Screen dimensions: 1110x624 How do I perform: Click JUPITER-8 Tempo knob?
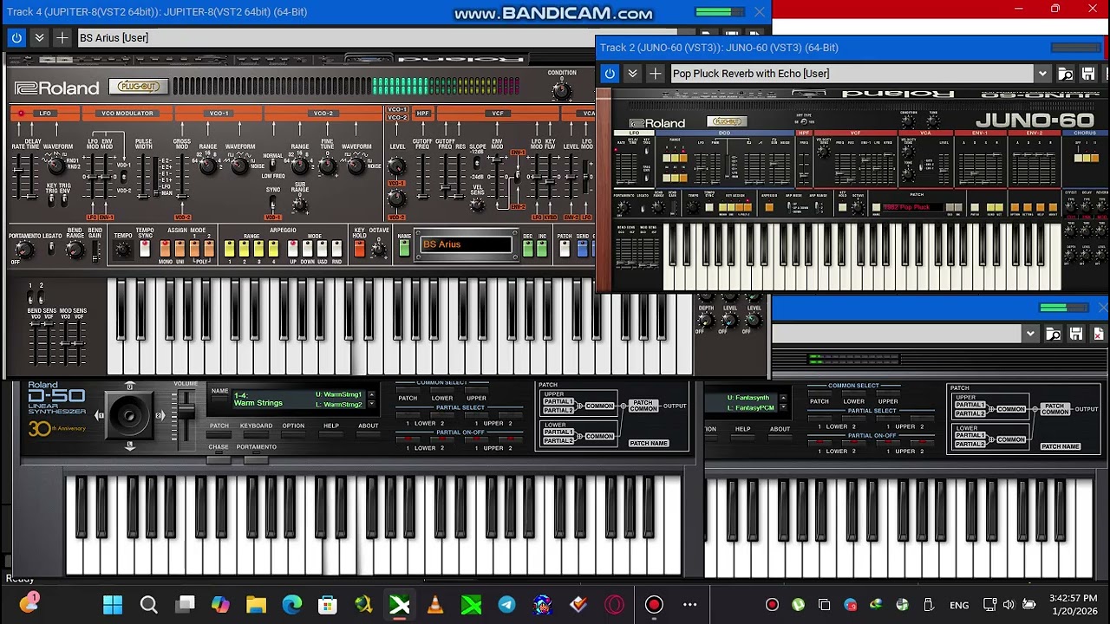(x=122, y=250)
